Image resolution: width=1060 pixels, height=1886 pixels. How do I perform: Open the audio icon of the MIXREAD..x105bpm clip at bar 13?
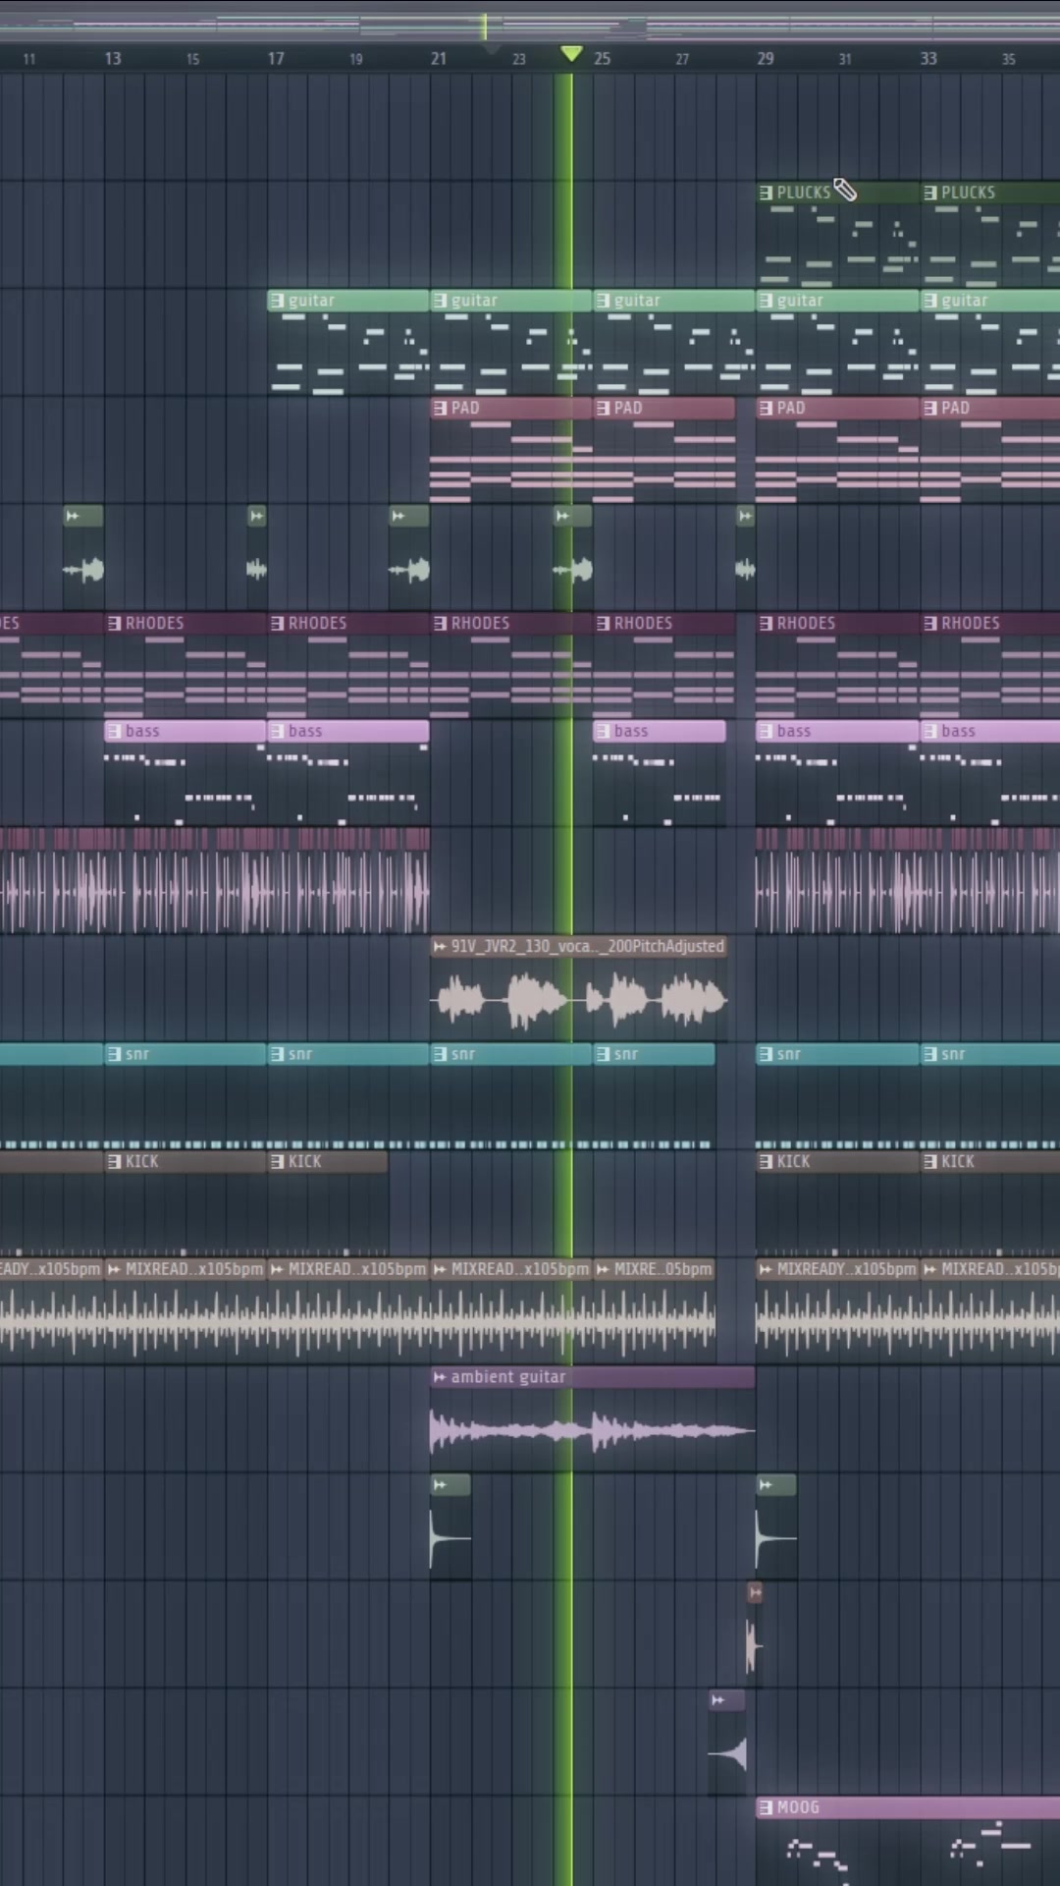coord(114,1269)
